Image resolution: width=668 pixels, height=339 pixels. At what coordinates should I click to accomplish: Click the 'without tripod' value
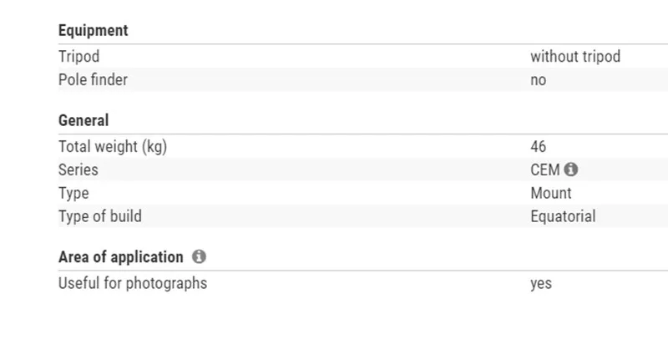click(575, 57)
